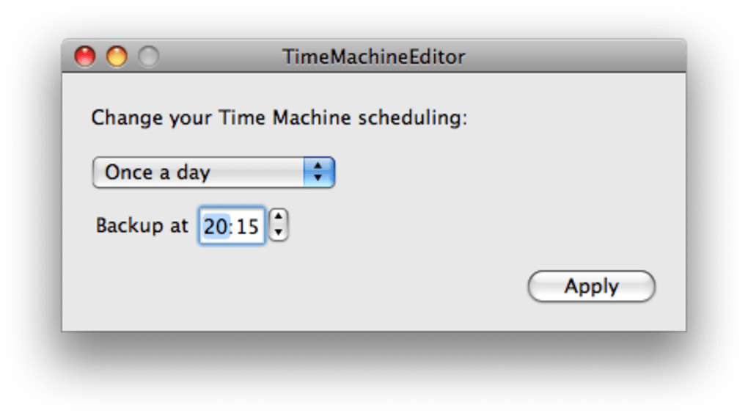The image size is (748, 416).
Task: Open the 'Once a day' schedule dropdown
Action: pyautogui.click(x=213, y=172)
